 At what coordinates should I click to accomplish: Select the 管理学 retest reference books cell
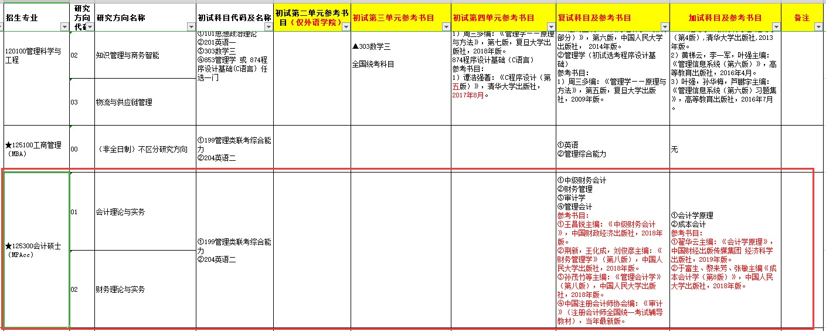[x=613, y=78]
